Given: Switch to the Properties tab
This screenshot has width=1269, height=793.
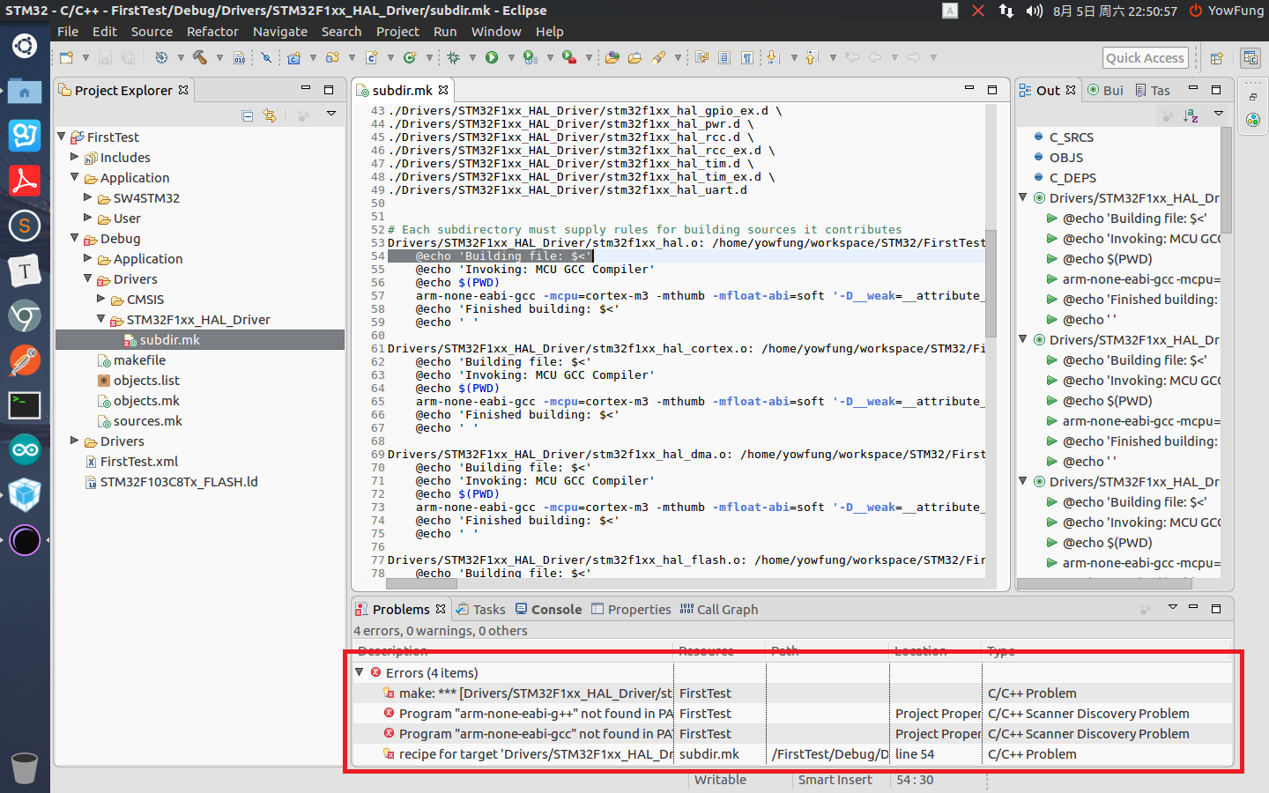Looking at the screenshot, I should click(631, 609).
